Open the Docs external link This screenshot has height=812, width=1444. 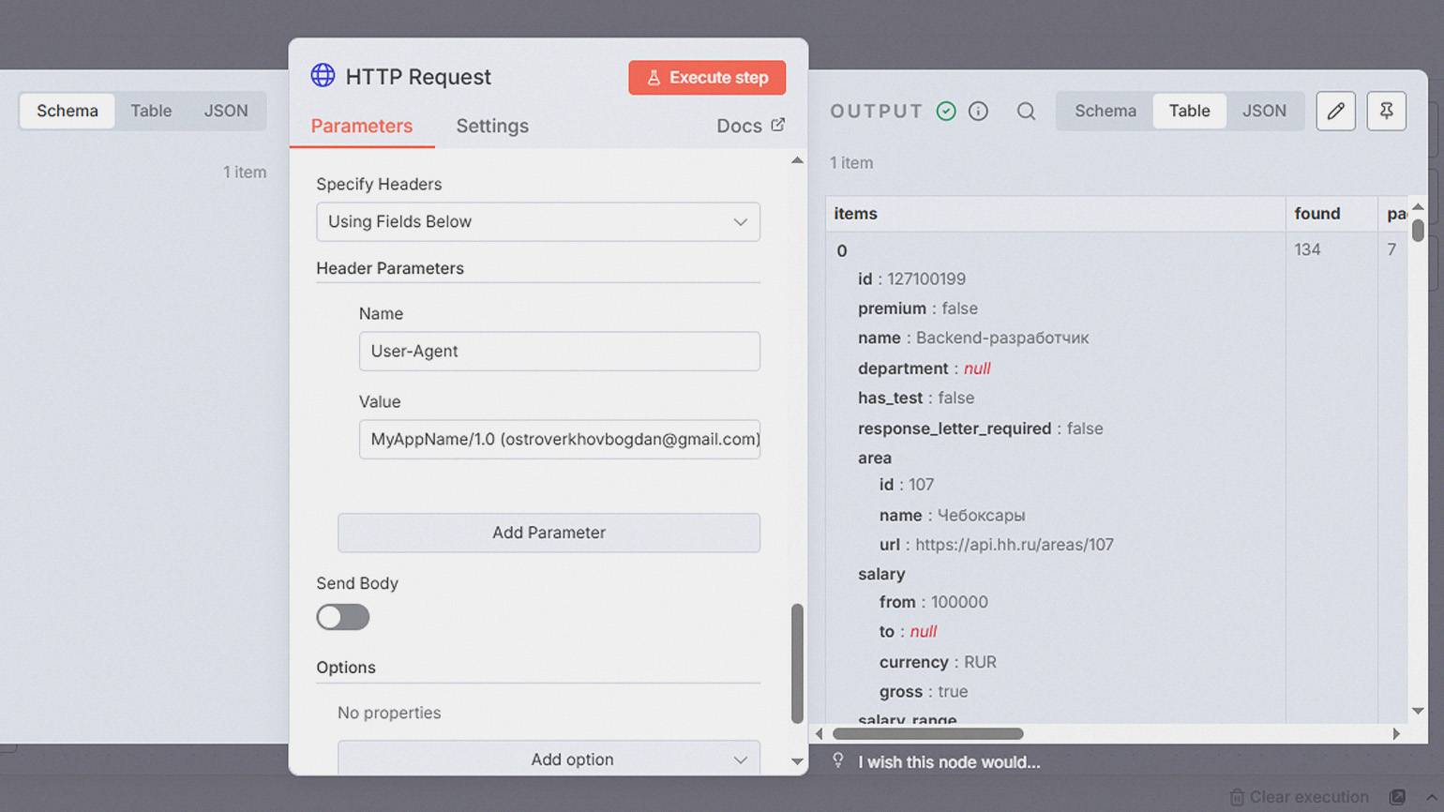[749, 126]
